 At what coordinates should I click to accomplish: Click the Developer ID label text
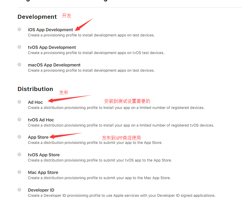coord(41,190)
